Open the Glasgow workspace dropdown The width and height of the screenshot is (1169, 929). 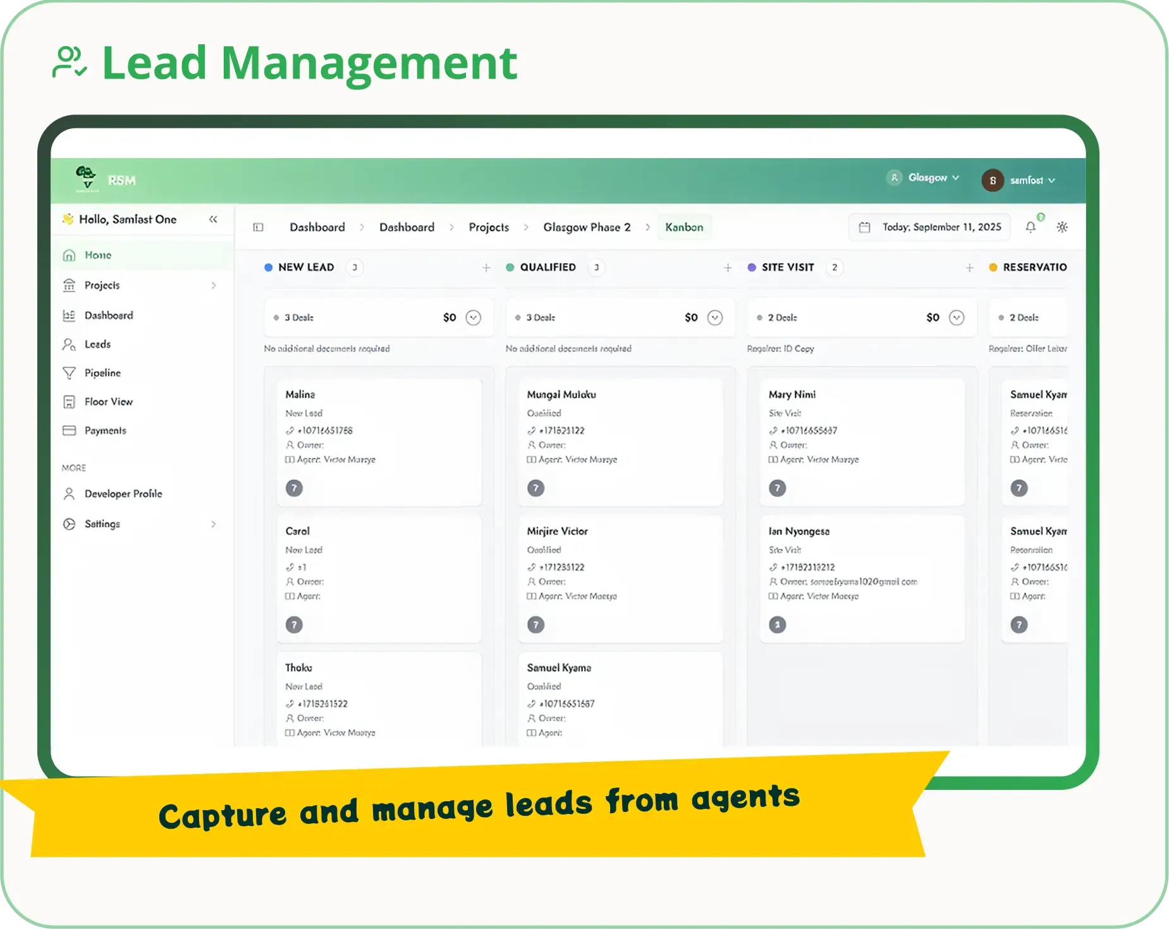point(927,178)
